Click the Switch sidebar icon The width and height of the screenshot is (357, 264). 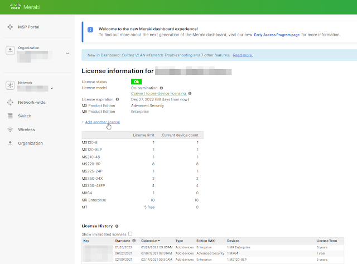click(x=10, y=116)
